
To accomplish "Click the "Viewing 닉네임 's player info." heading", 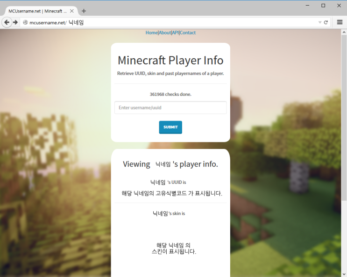I will point(170,164).
